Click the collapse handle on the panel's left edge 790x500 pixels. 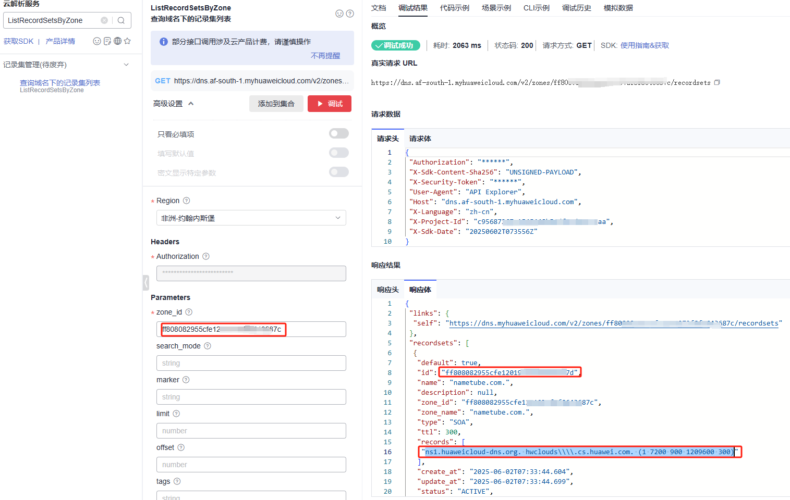[x=146, y=282]
